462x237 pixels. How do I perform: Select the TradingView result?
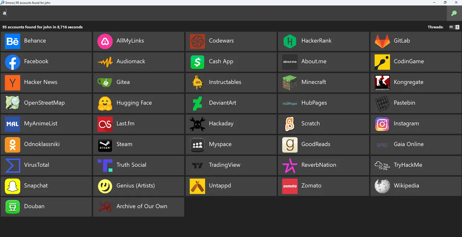(231, 165)
